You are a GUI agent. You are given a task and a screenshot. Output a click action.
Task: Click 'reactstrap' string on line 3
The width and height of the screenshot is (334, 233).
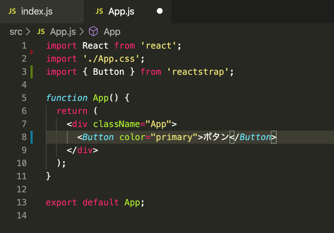click(x=197, y=72)
